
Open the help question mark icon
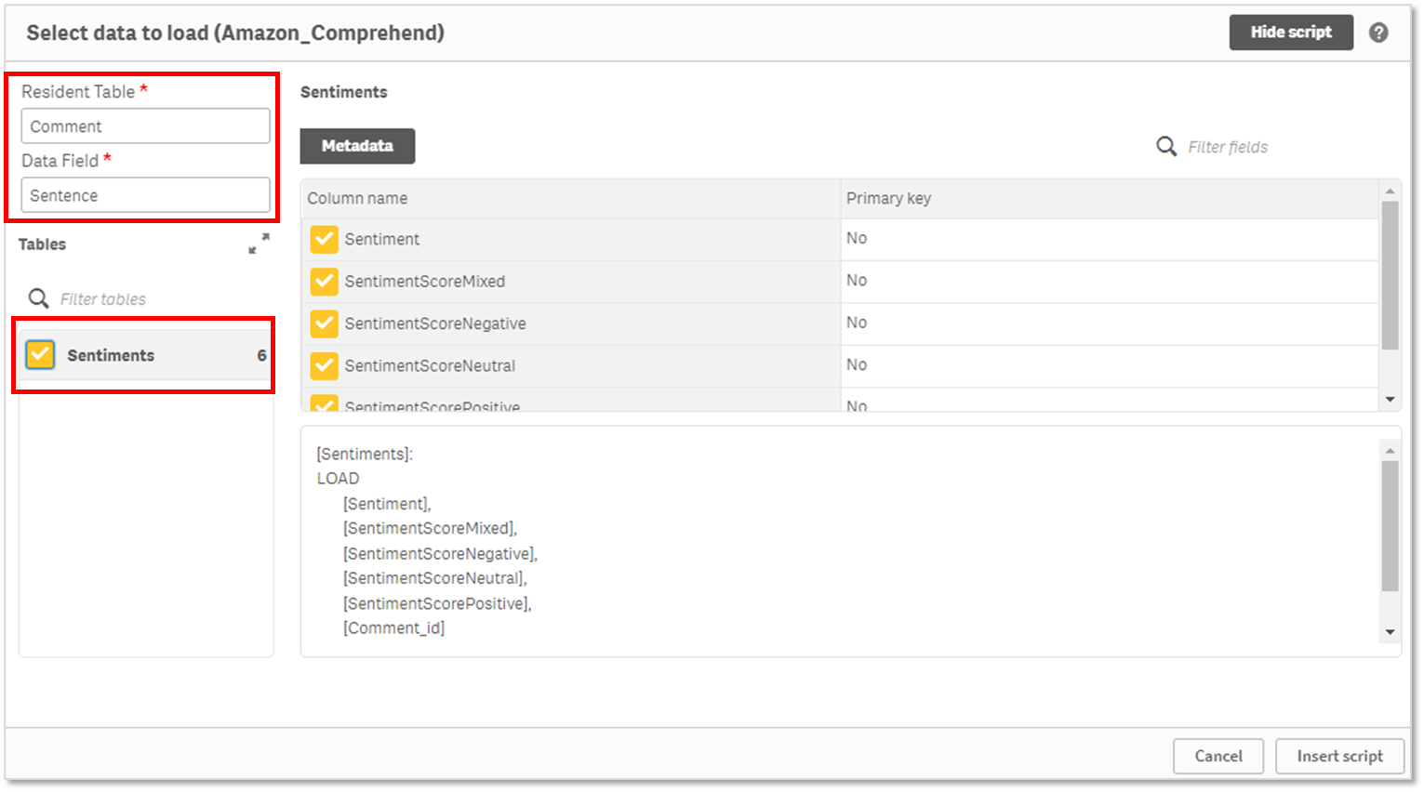(x=1378, y=33)
